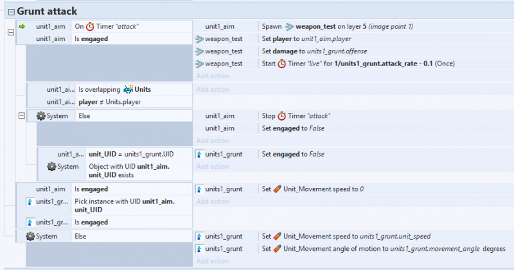Collapse the System Else sub-event with Stop Timer
The height and width of the screenshot is (270, 514).
[x=22, y=116]
